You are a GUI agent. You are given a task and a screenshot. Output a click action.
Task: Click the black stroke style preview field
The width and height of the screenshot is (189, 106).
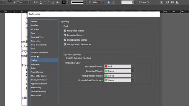tap(77, 2)
